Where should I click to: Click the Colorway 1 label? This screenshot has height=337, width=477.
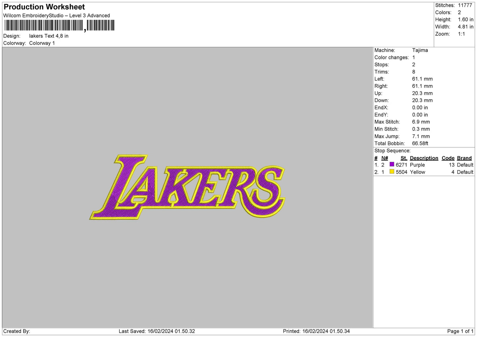42,43
